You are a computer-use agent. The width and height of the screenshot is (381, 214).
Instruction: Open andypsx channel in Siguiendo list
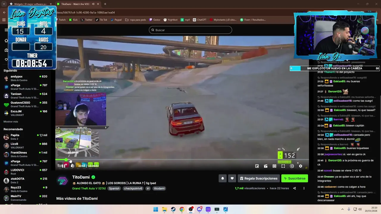coord(25,78)
